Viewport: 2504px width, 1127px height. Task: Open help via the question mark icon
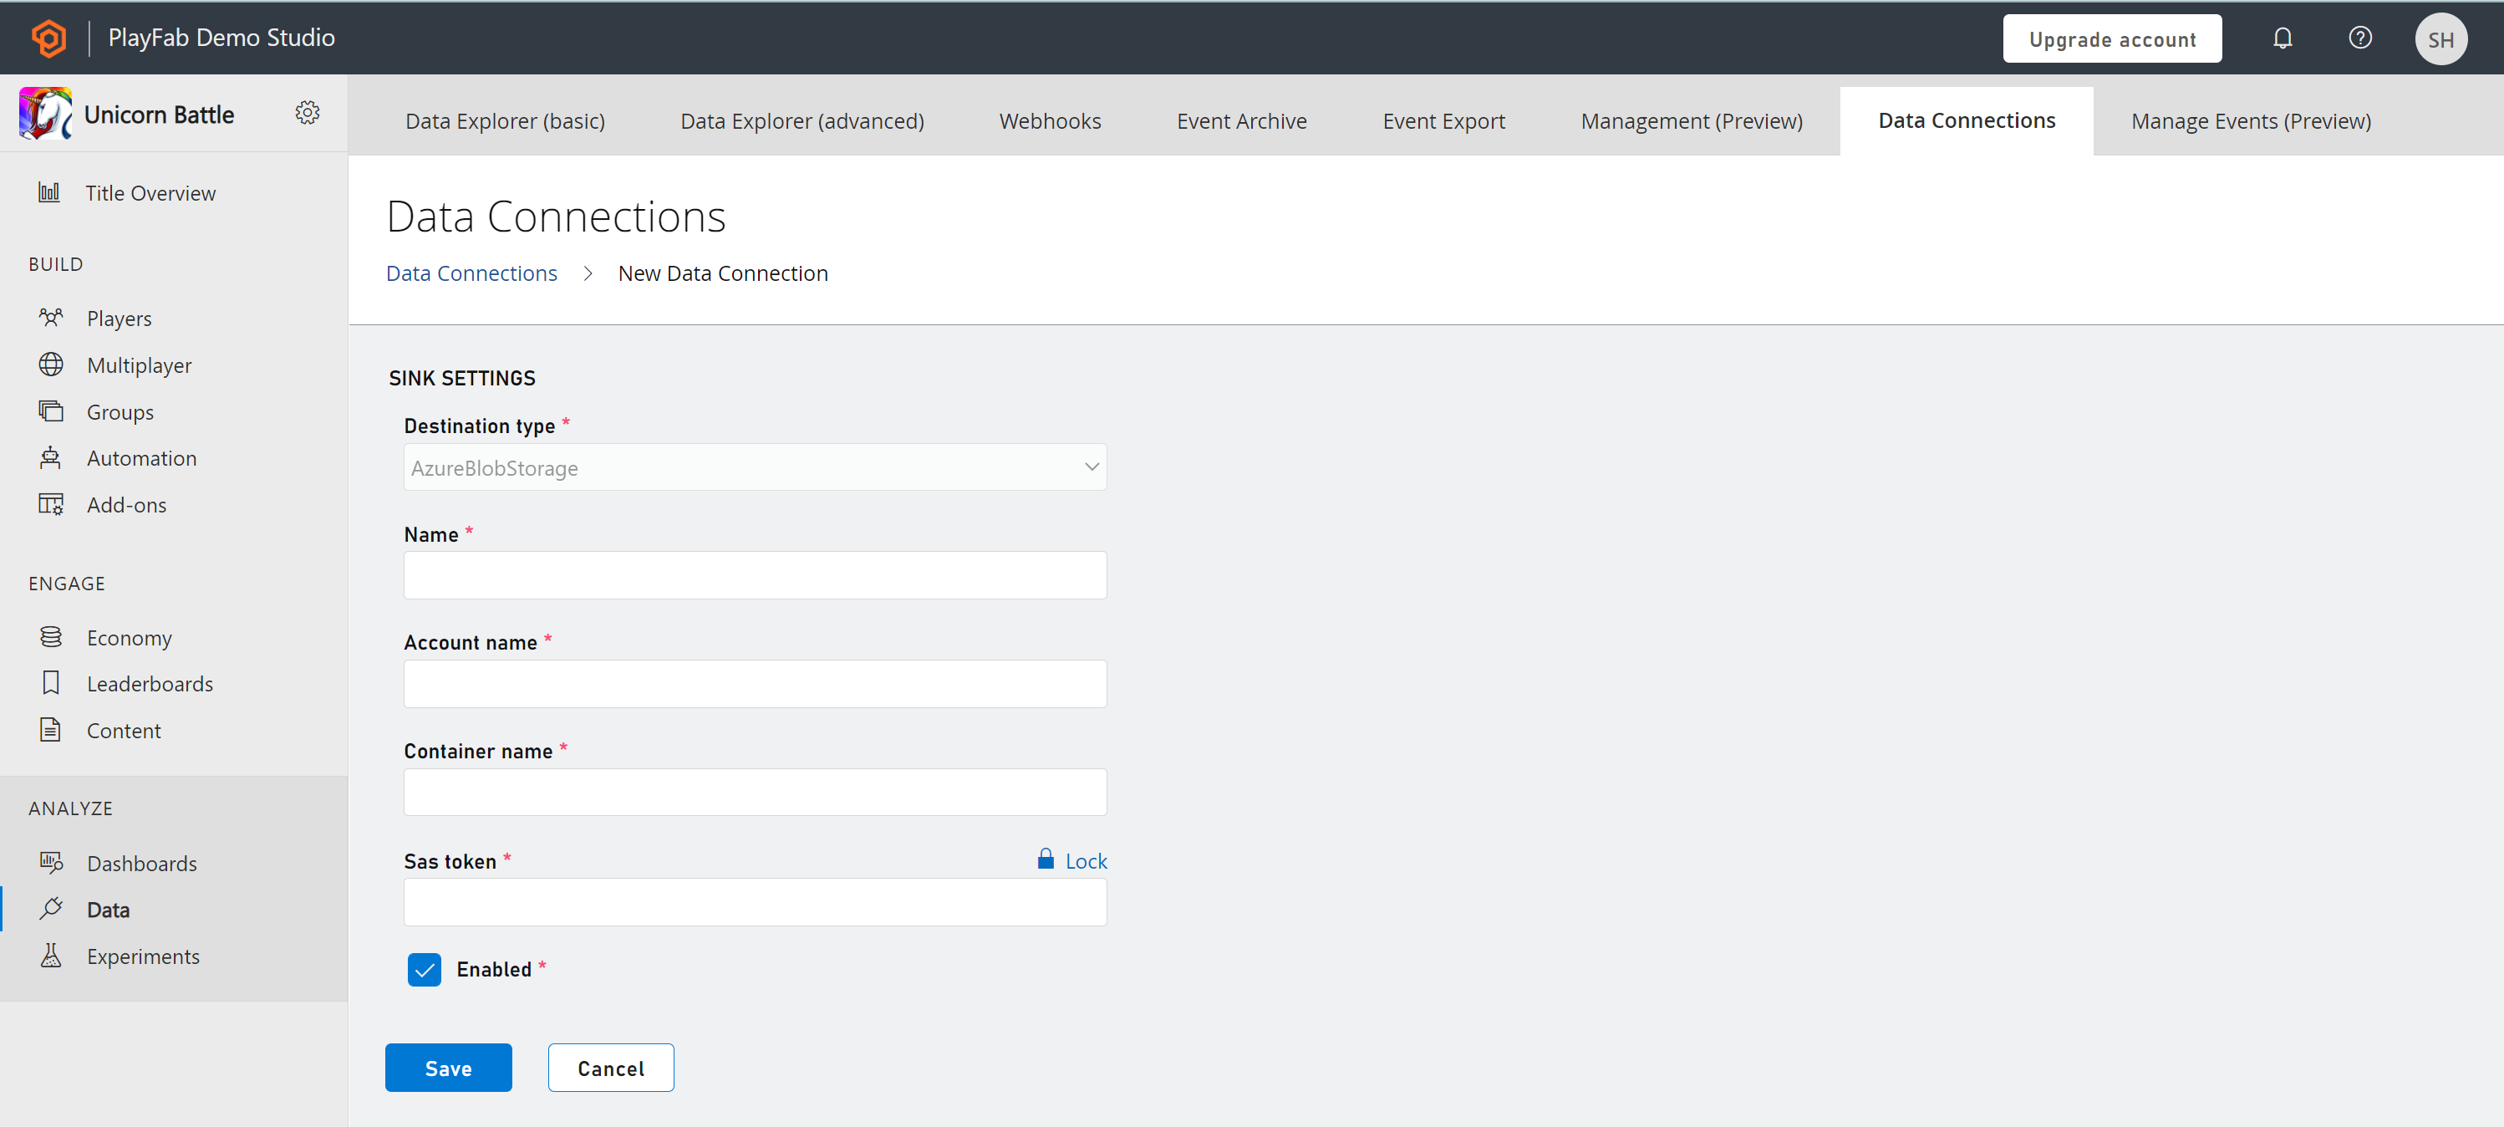2360,38
